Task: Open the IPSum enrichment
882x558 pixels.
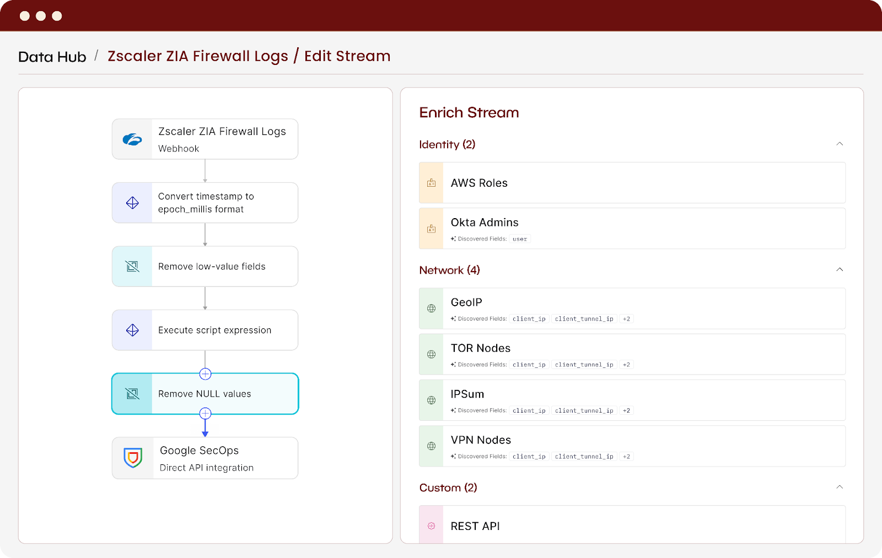Action: click(632, 400)
